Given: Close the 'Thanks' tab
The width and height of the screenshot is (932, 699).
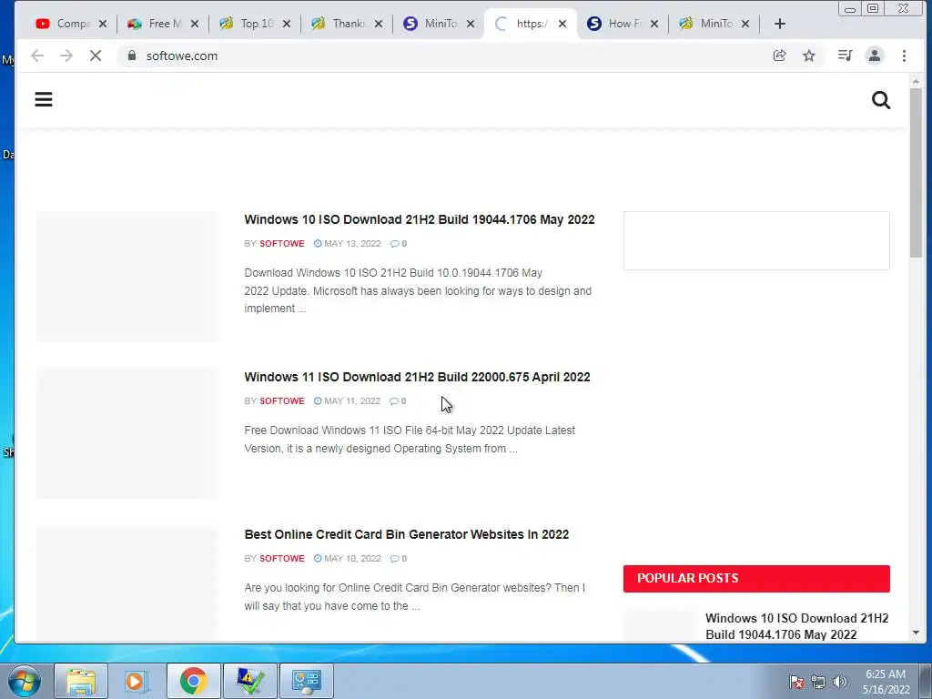Looking at the screenshot, I should pyautogui.click(x=379, y=24).
